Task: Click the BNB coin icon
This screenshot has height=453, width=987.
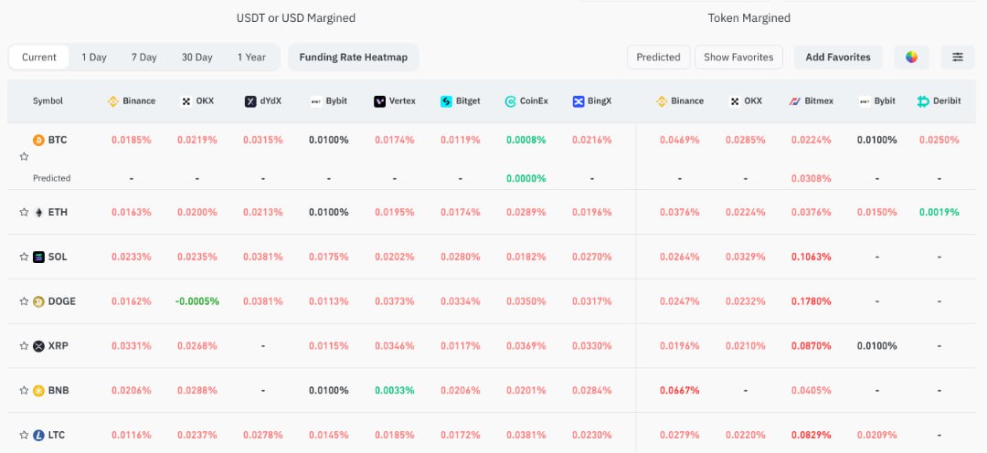Action: point(39,390)
